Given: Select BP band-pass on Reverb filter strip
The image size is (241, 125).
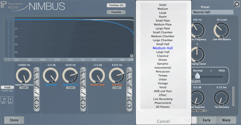Looking at the screenshot, I should [x=129, y=100].
